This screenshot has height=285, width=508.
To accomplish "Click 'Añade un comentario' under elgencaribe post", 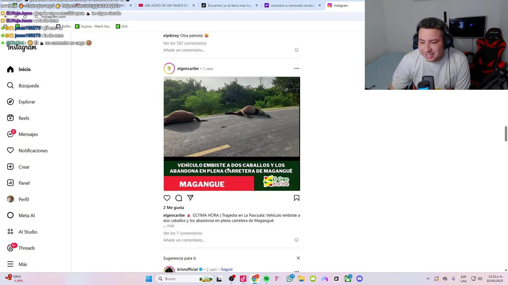I will (184, 240).
